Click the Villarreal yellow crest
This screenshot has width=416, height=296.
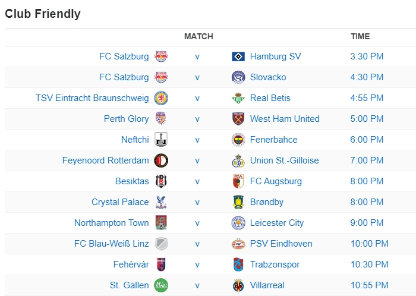[238, 285]
